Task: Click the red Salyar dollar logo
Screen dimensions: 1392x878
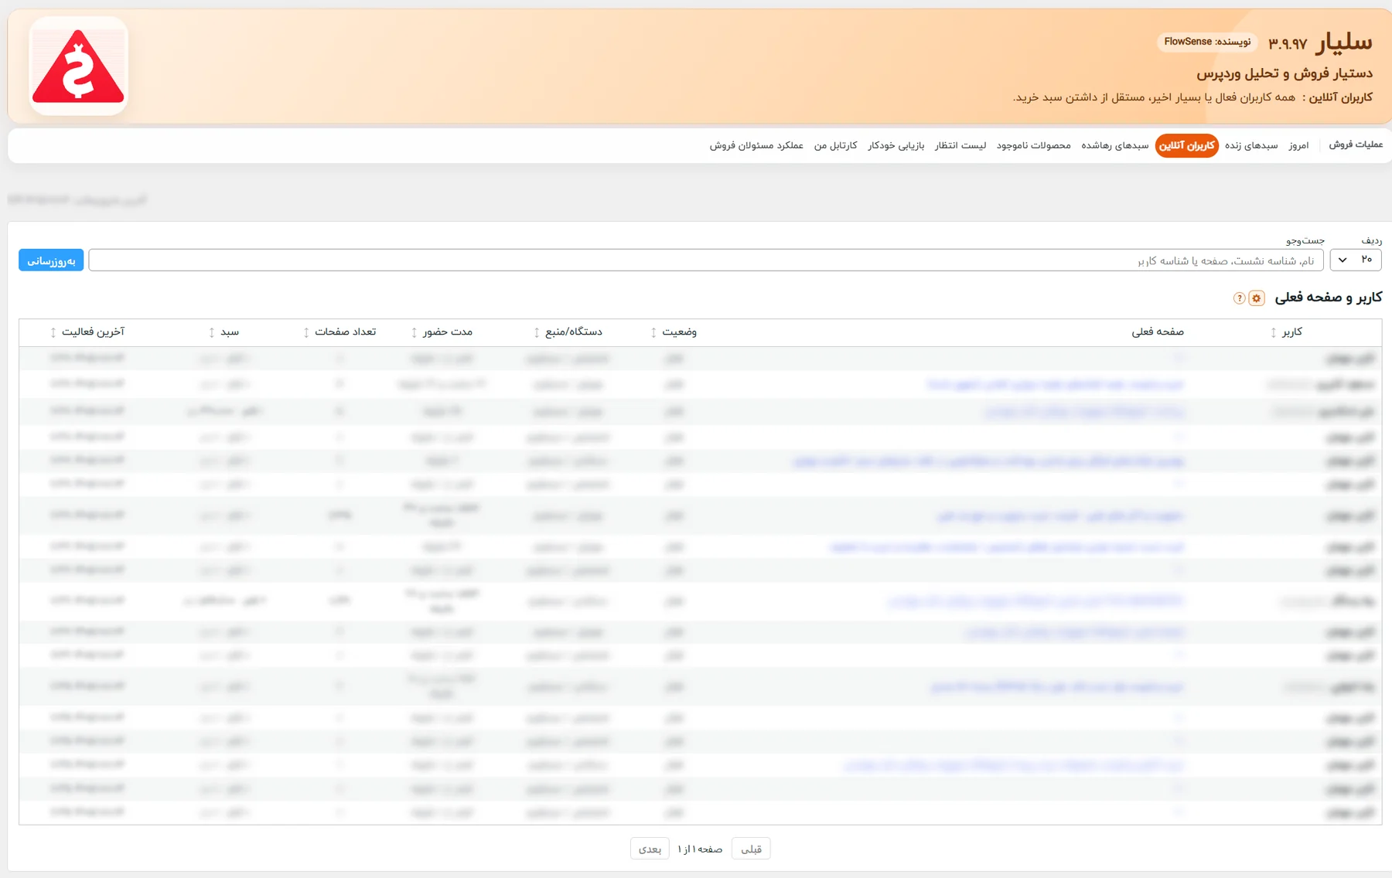Action: click(x=78, y=66)
